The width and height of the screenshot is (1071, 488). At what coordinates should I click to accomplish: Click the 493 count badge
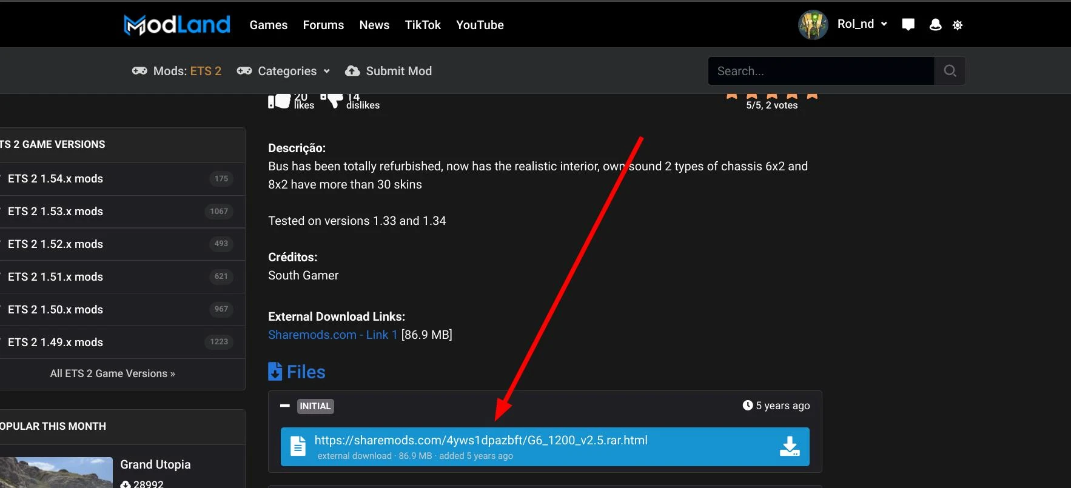point(221,244)
